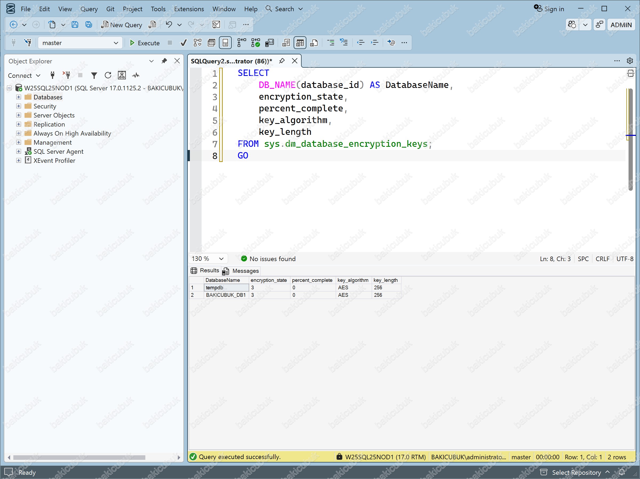This screenshot has width=640, height=479.
Task: Click the Navigate Backward icon
Action: pos(13,25)
